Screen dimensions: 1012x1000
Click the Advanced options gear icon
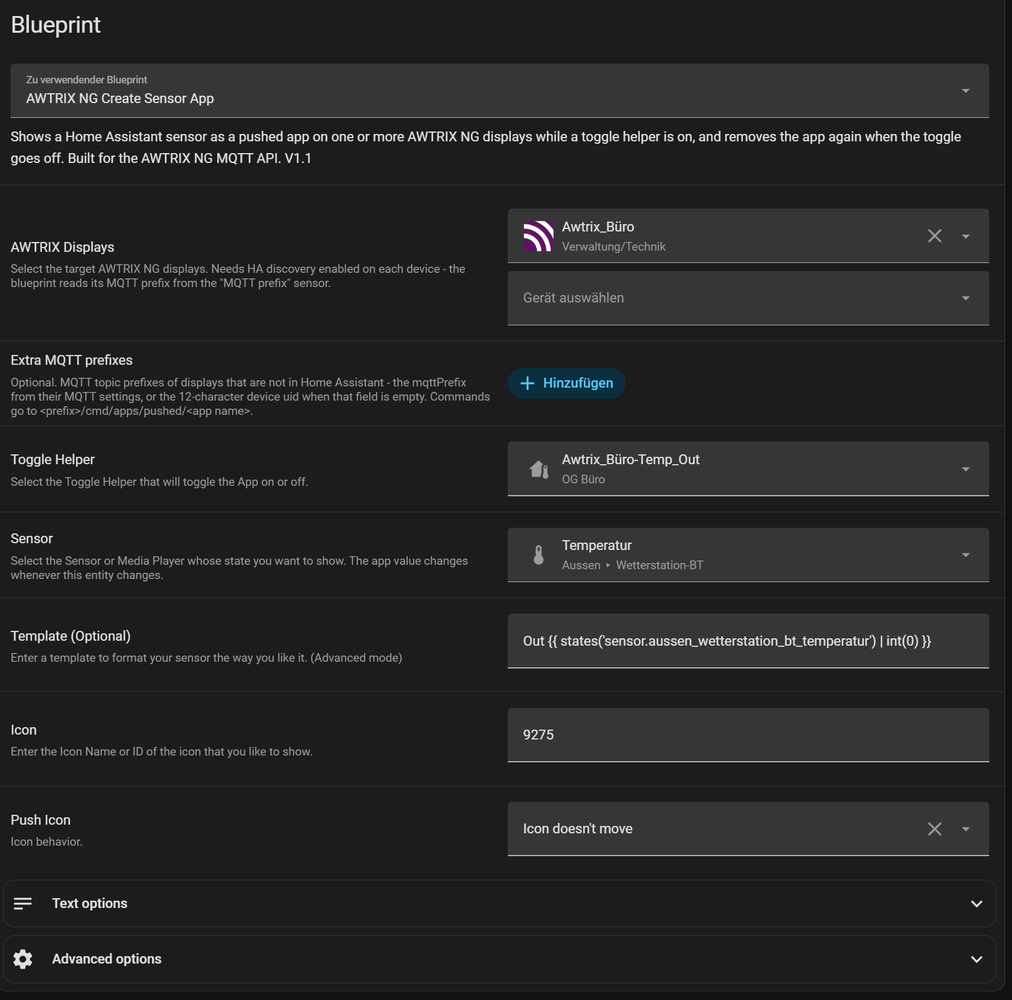pyautogui.click(x=23, y=959)
